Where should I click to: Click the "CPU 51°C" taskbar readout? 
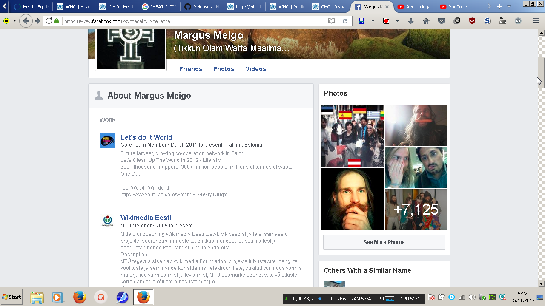pos(410,299)
